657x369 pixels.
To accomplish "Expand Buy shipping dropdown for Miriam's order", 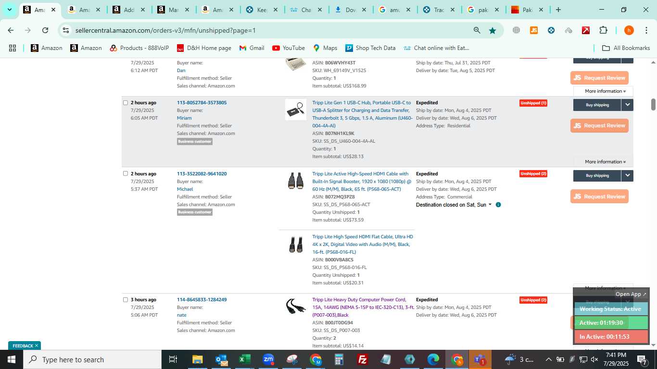I will coord(627,105).
